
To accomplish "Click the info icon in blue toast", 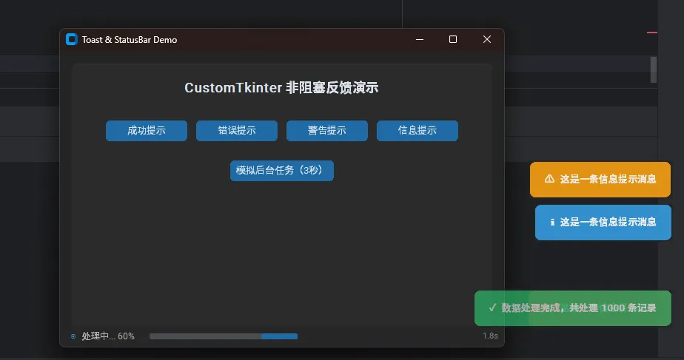I will tap(552, 223).
